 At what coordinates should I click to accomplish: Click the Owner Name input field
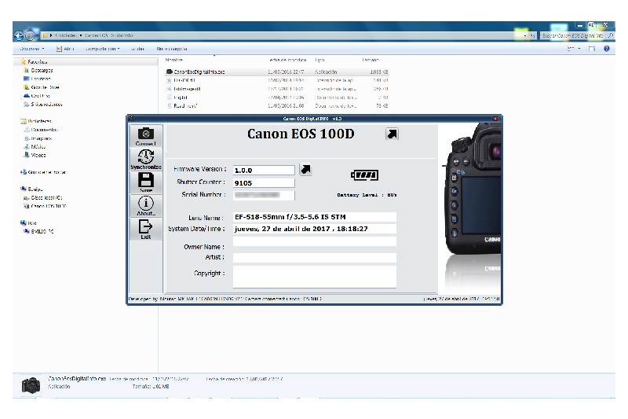[x=315, y=241]
